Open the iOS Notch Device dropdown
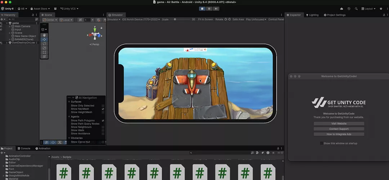Image resolution: width=389 pixels, height=180 pixels. (140, 19)
